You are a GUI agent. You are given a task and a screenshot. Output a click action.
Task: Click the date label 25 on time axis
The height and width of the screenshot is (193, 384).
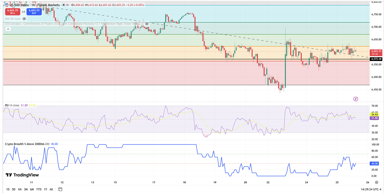337,182
